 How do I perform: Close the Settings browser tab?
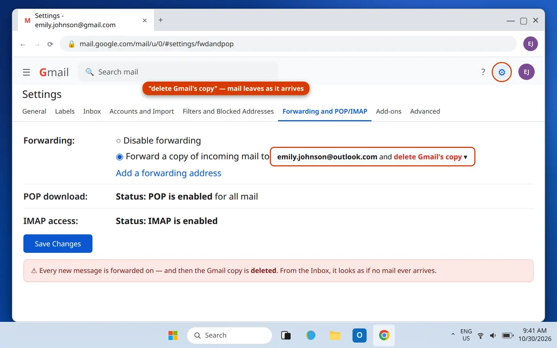(x=145, y=20)
